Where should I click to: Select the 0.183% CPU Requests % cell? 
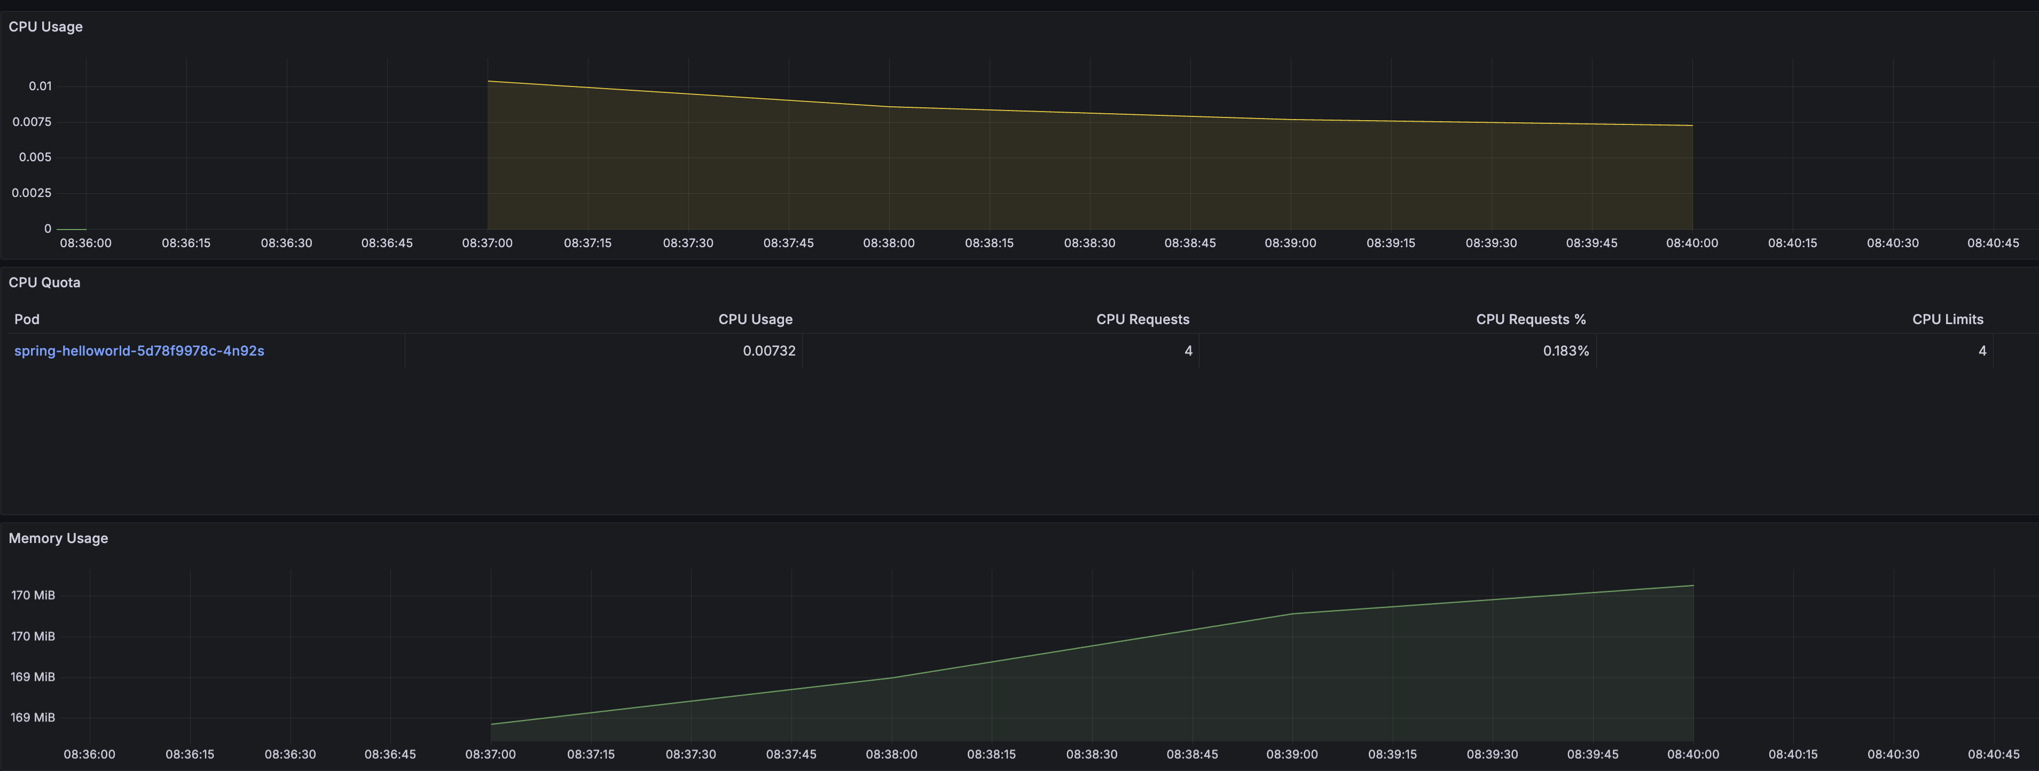click(x=1565, y=351)
